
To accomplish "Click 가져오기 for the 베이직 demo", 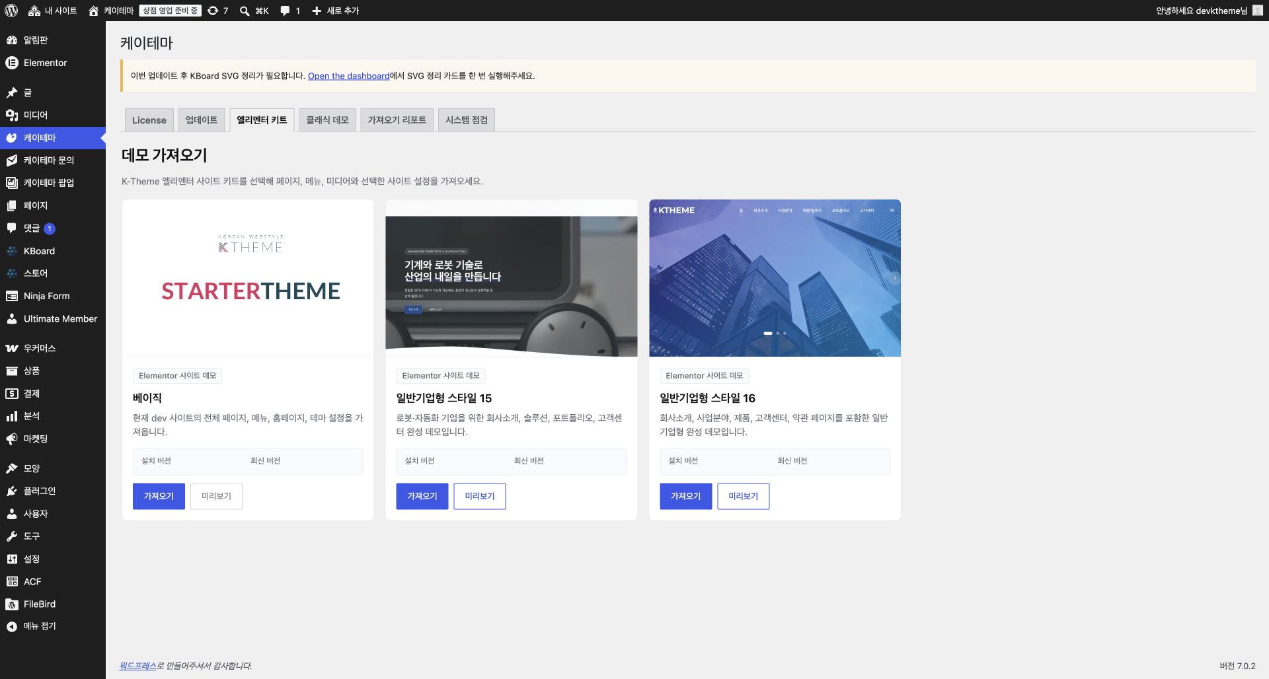I will [x=159, y=496].
